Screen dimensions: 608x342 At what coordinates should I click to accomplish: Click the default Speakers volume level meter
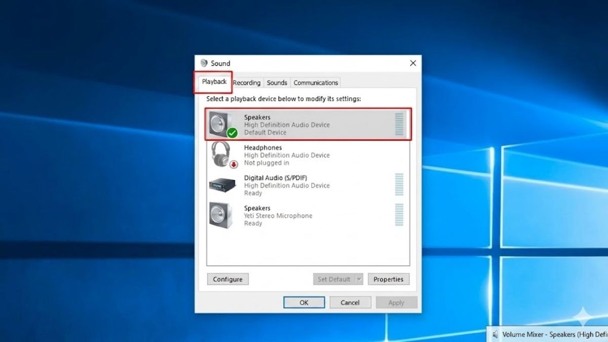click(x=399, y=125)
